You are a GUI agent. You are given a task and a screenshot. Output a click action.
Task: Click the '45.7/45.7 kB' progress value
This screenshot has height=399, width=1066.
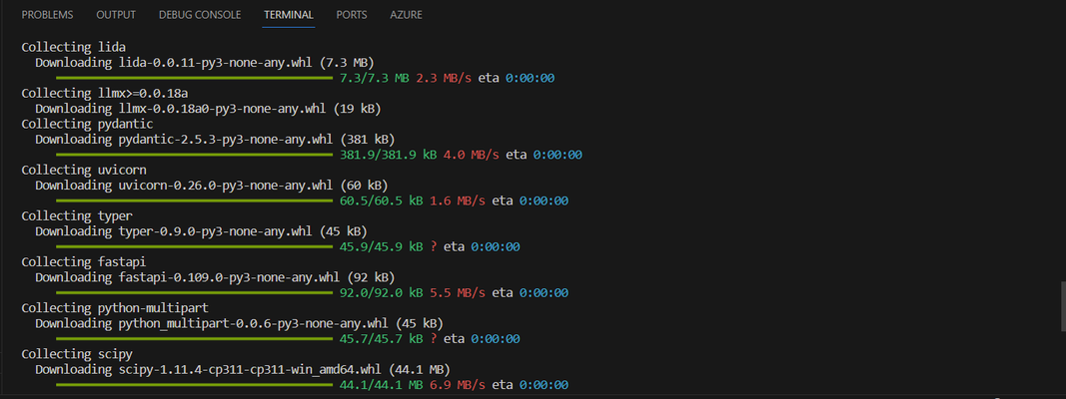pyautogui.click(x=381, y=338)
